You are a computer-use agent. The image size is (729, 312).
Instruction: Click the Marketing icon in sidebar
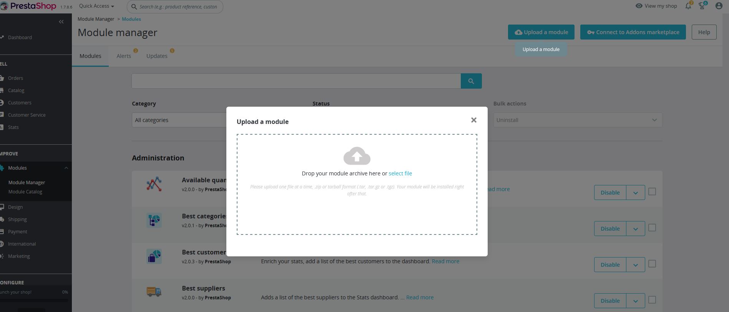click(x=2, y=256)
